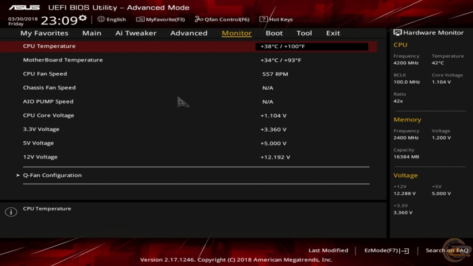Click the Version 2.17.1246 copyright text
The height and width of the screenshot is (266, 473).
tap(236, 260)
